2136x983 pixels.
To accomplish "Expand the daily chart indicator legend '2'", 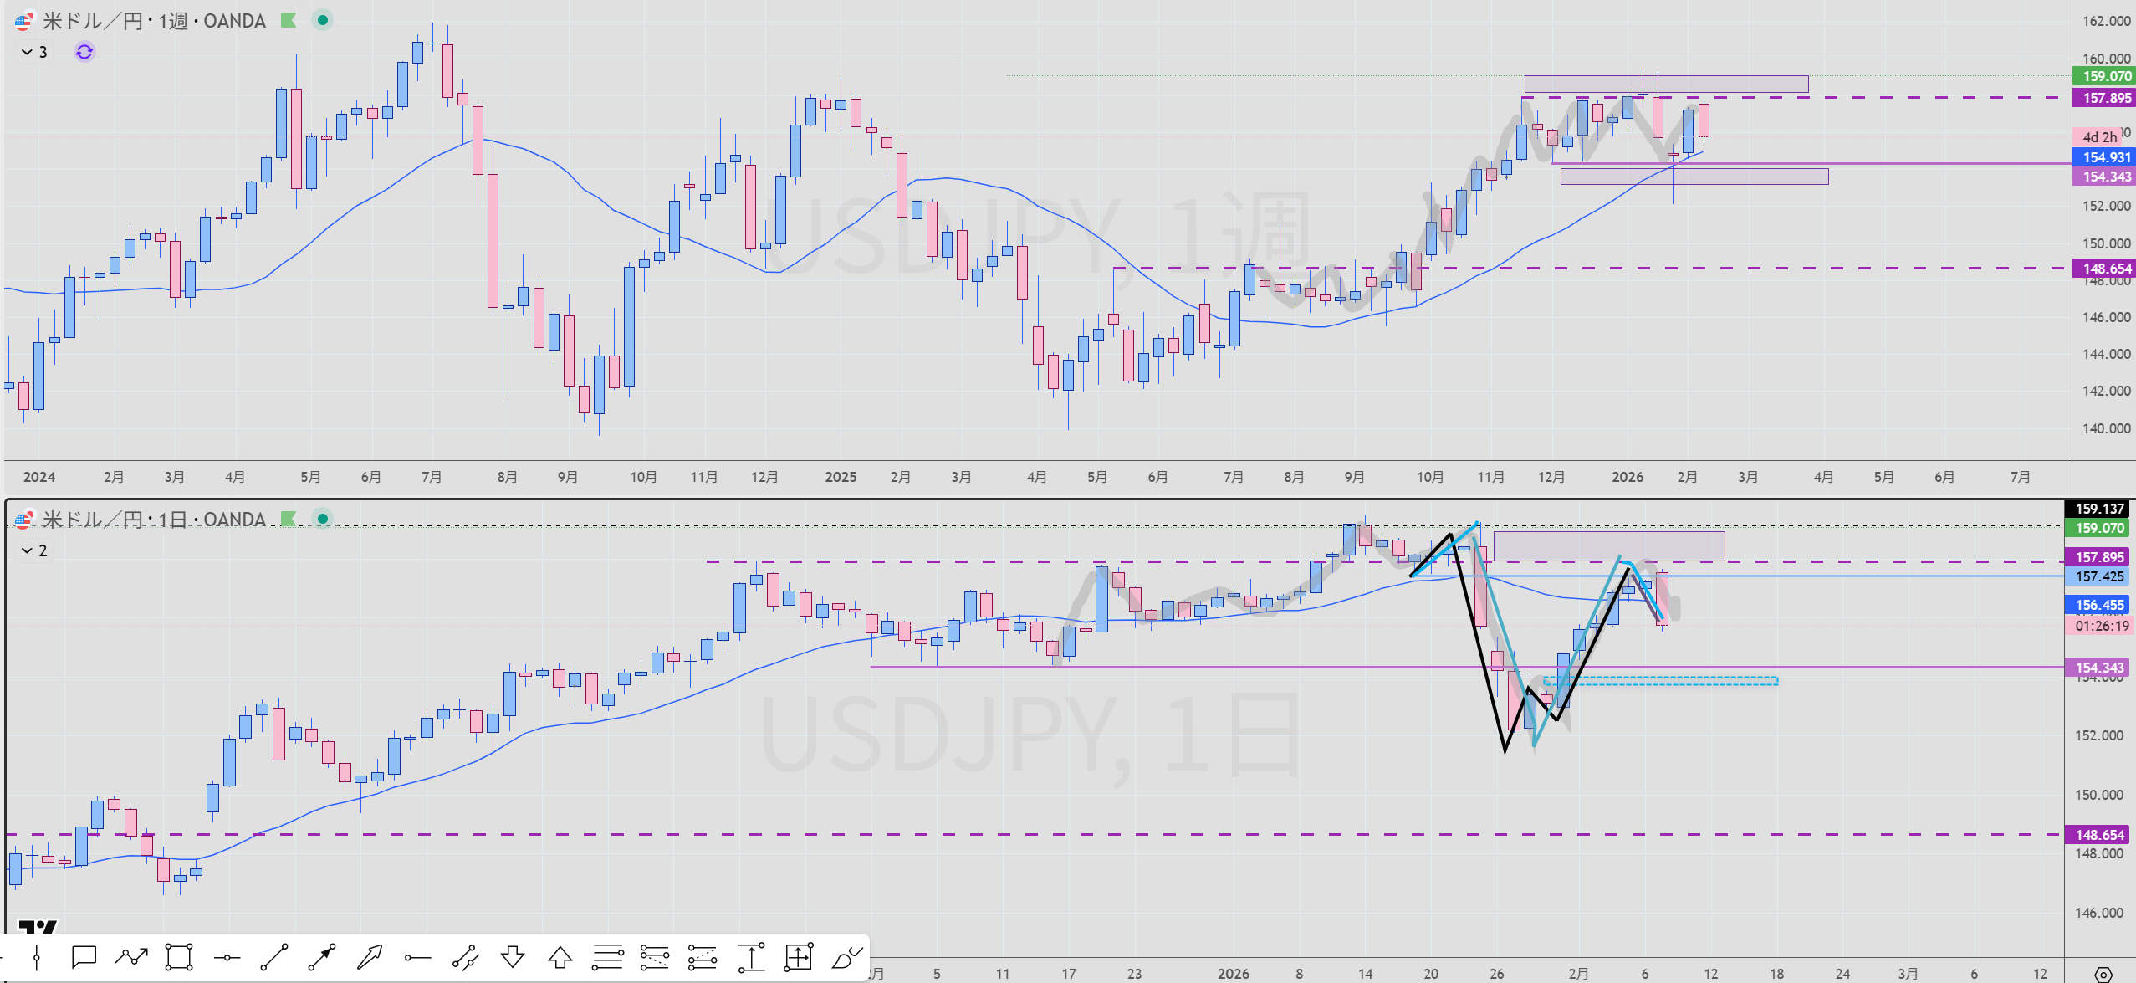I will [x=34, y=550].
